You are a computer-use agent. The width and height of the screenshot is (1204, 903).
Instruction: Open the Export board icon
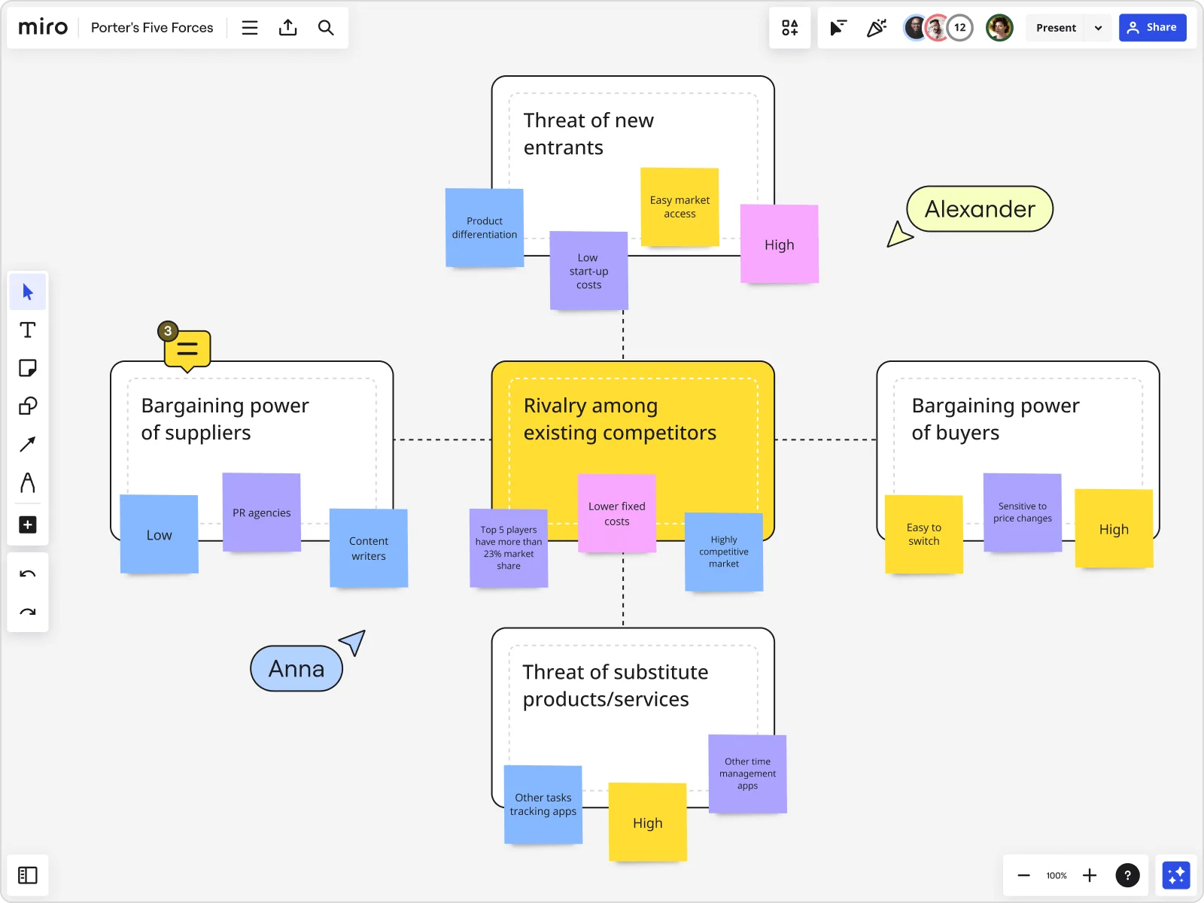[x=288, y=27]
